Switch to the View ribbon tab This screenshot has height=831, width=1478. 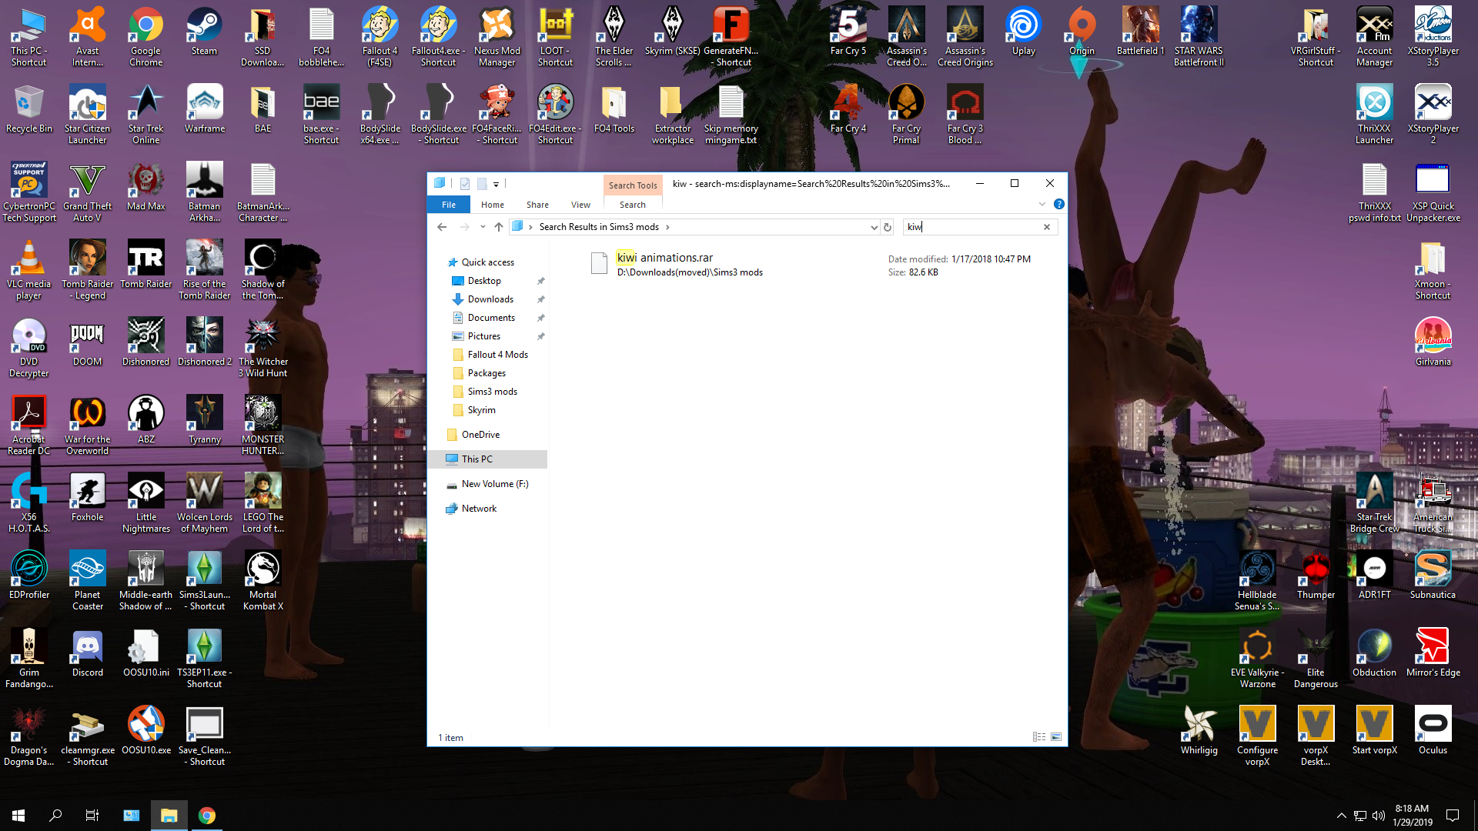(x=580, y=205)
